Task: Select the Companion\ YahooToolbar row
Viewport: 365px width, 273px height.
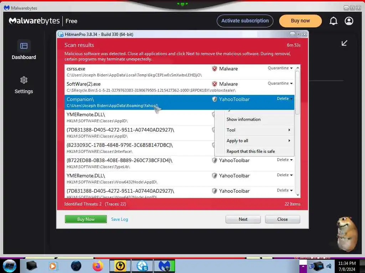Action: pos(179,102)
